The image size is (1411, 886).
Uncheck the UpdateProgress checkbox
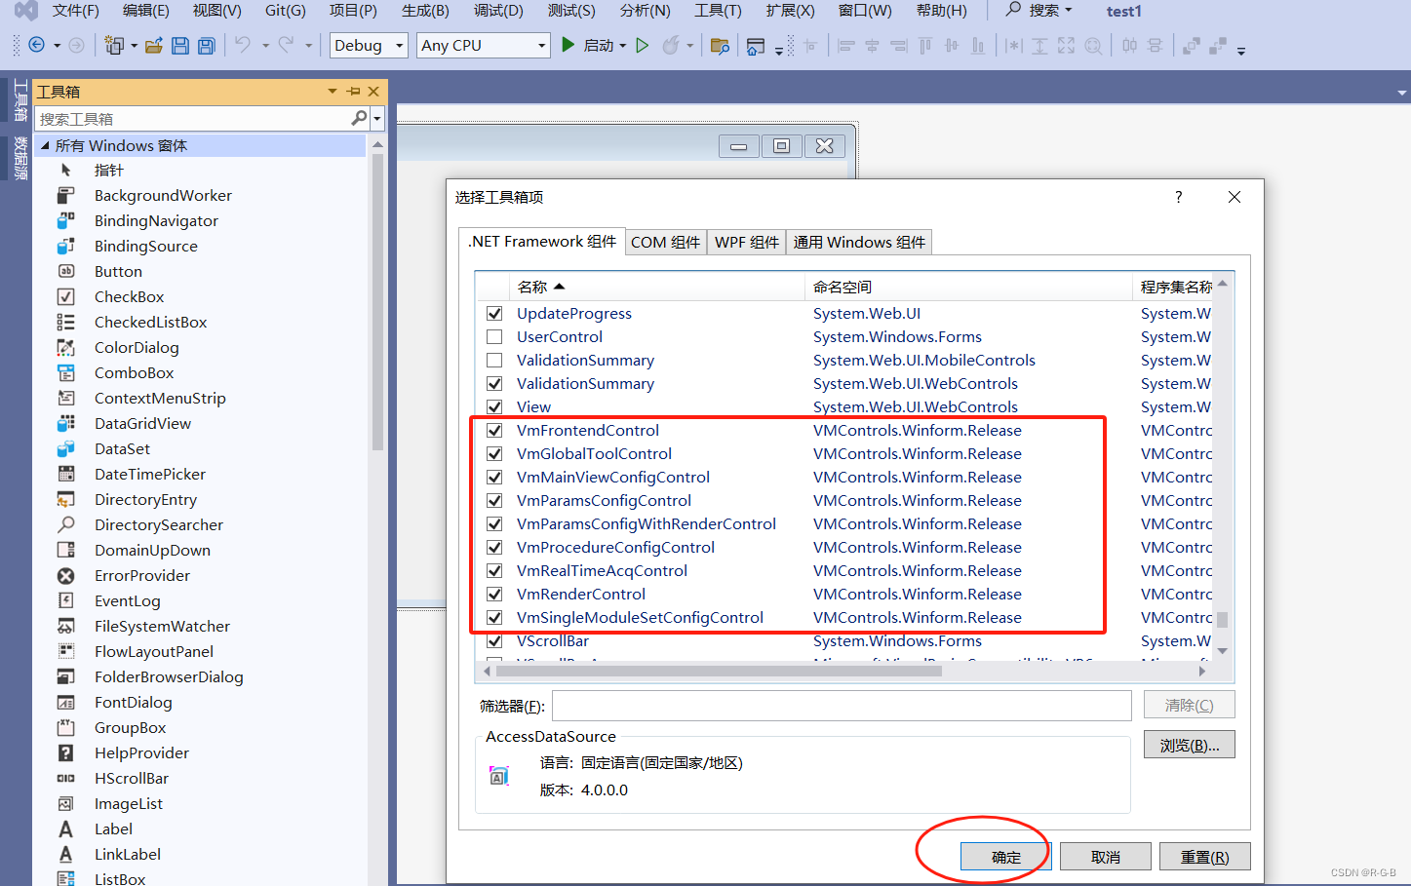coord(494,313)
